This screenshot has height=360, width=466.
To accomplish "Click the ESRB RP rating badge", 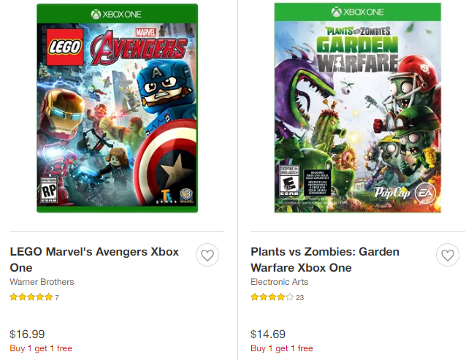I will 49,192.
